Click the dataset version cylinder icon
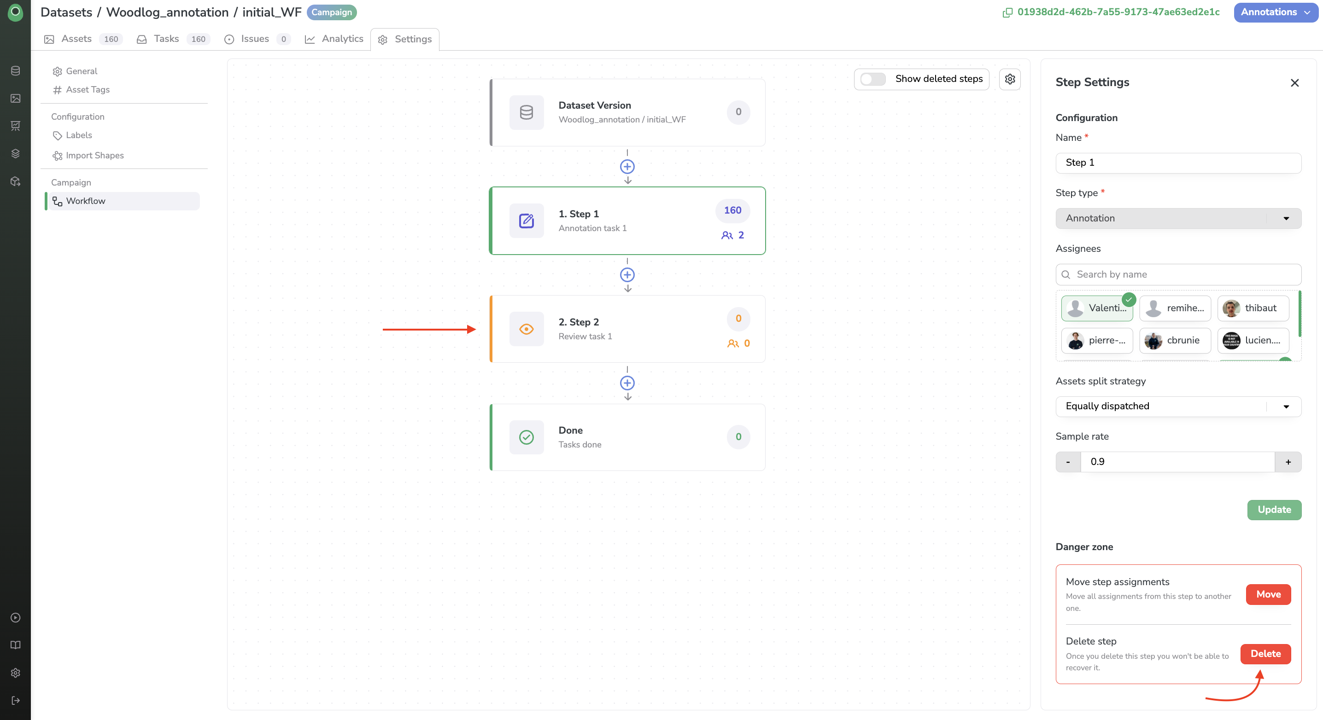Screen dimensions: 1323x720 pos(526,111)
